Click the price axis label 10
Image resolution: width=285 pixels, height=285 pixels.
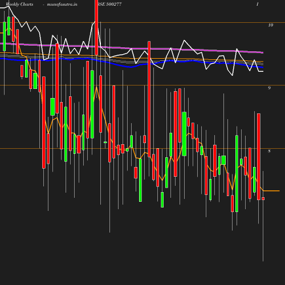click(x=271, y=25)
